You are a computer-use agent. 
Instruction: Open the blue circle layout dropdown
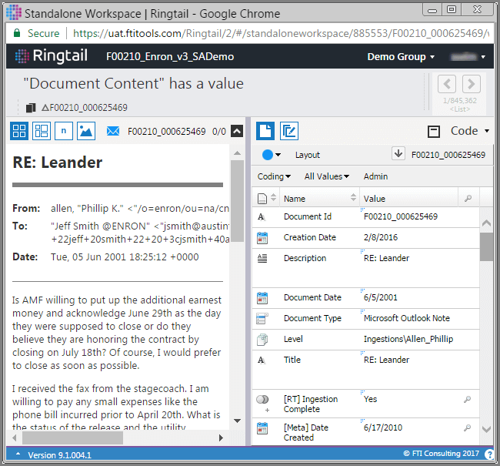[x=272, y=155]
